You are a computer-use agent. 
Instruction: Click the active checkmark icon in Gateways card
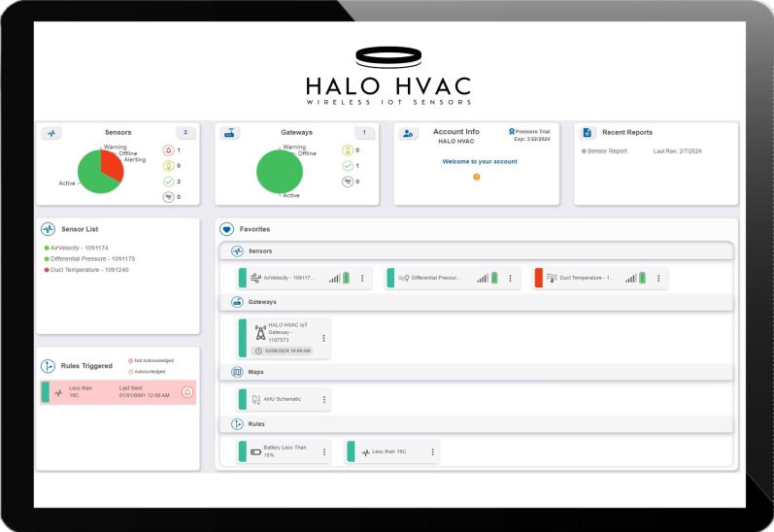pyautogui.click(x=348, y=166)
